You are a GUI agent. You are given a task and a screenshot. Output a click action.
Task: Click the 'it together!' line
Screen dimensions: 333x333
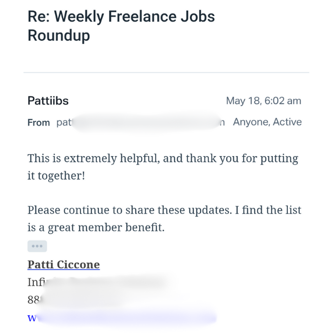point(56,175)
